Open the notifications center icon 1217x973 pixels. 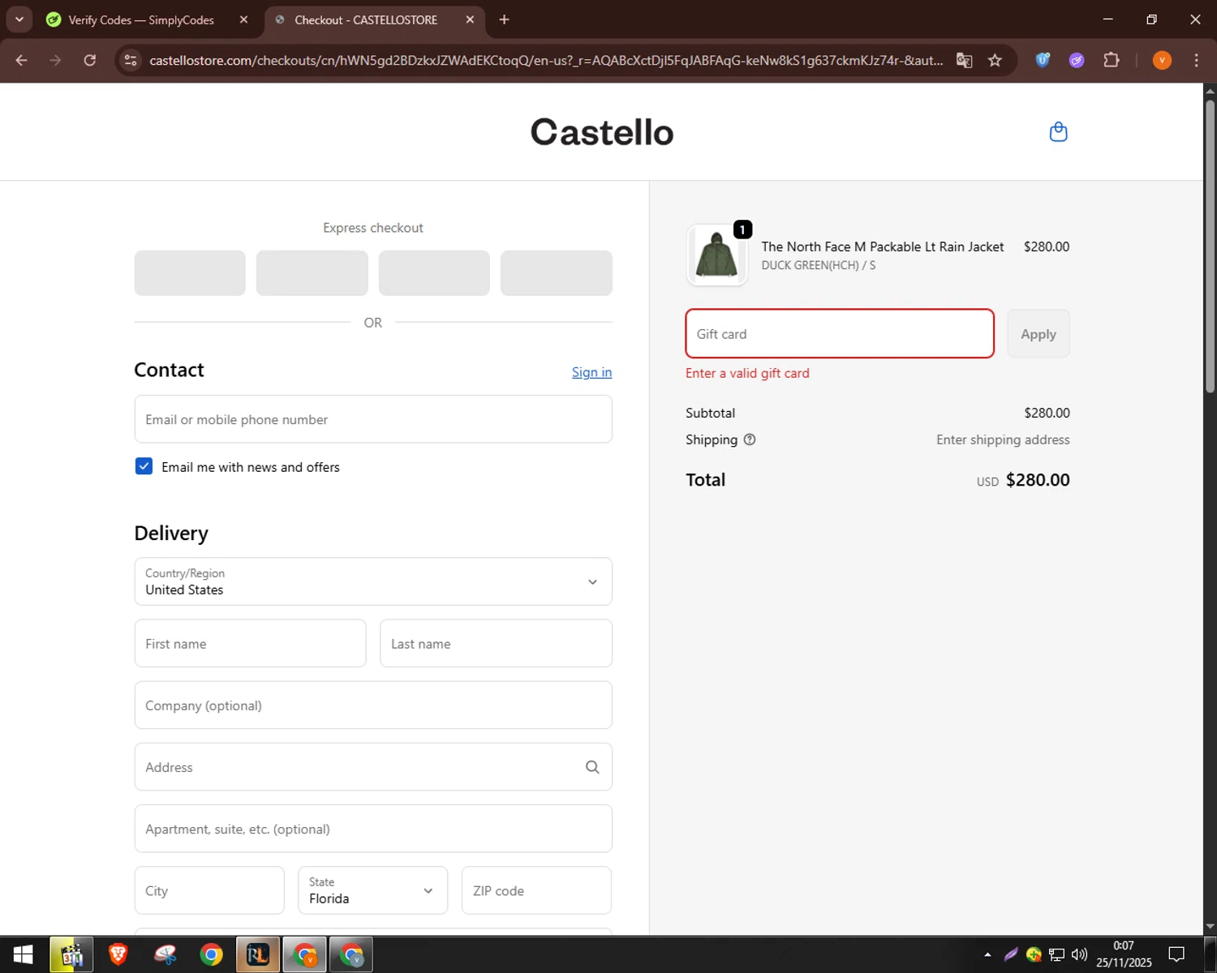pyautogui.click(x=1176, y=954)
